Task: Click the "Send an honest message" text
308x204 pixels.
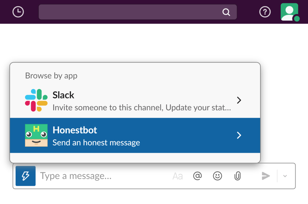Action: pos(96,143)
